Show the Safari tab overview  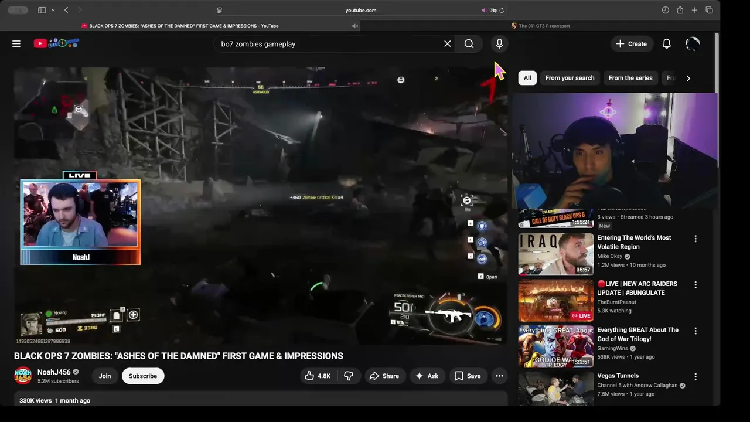point(709,10)
